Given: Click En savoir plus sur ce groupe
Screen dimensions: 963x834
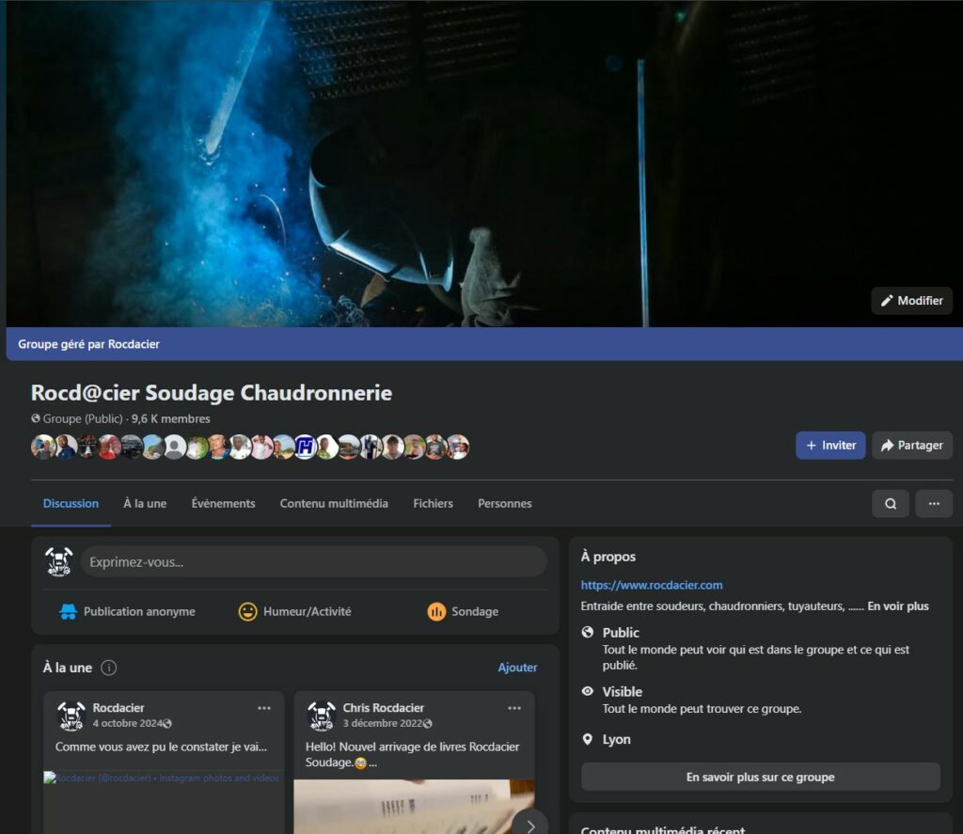Looking at the screenshot, I should coord(760,777).
